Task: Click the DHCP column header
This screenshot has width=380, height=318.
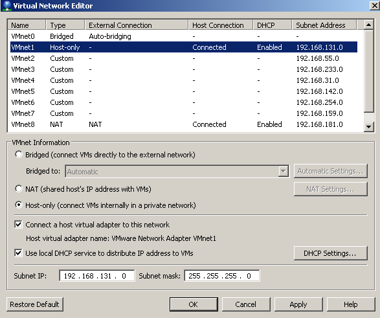Action: coord(273,25)
